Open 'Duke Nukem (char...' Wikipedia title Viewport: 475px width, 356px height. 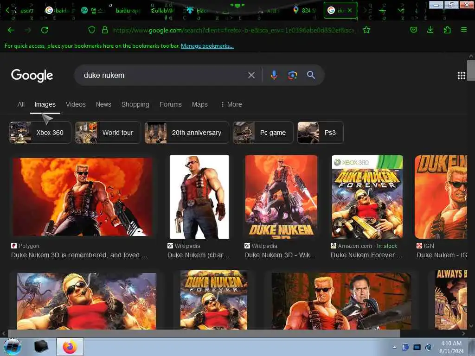(x=198, y=255)
